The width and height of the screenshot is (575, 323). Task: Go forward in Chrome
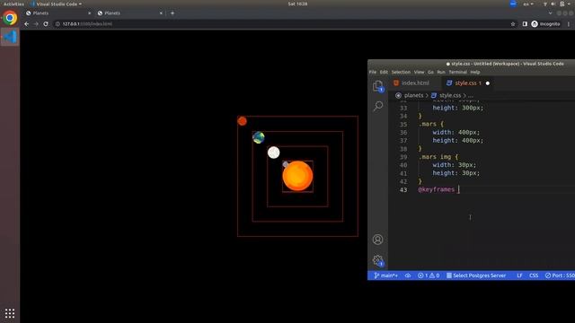[x=36, y=24]
